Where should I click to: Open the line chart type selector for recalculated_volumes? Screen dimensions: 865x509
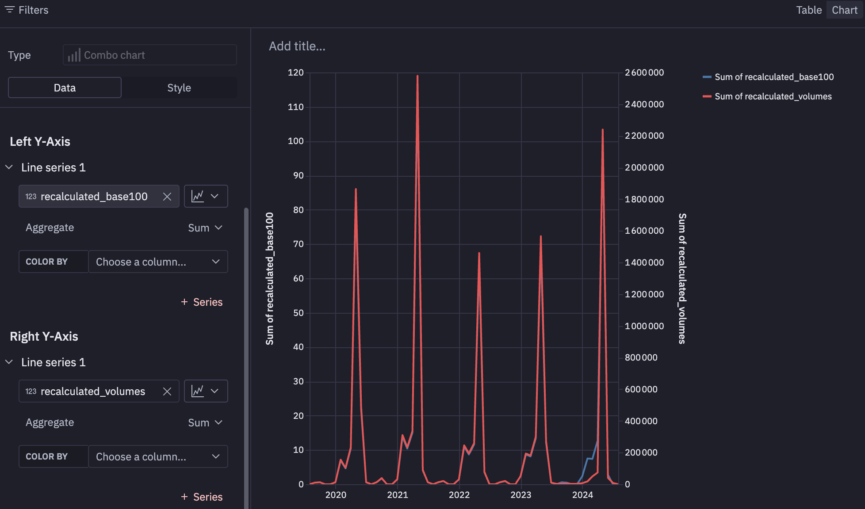tap(206, 391)
